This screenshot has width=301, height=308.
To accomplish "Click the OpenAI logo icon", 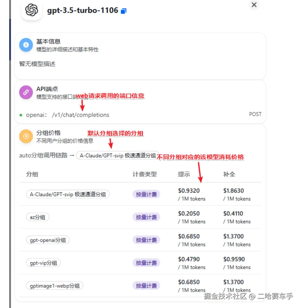I will coord(32,10).
